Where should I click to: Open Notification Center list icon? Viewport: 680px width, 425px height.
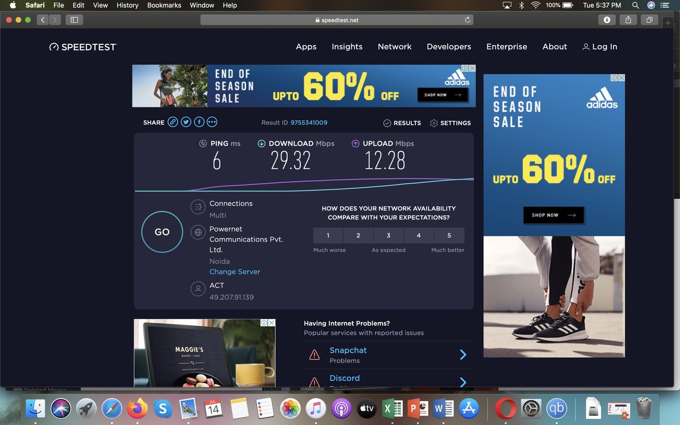(665, 5)
